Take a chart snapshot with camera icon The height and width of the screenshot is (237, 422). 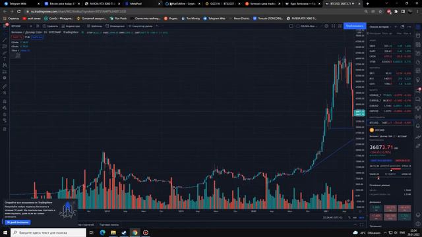click(x=340, y=26)
